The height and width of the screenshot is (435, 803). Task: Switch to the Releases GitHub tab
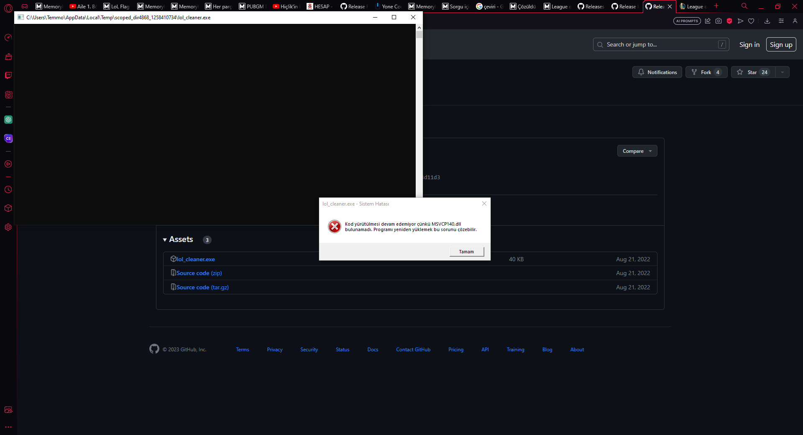point(591,6)
